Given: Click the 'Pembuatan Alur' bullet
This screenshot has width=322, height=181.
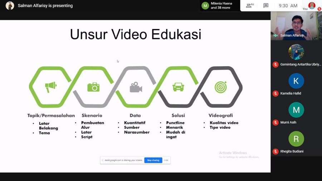Looking at the screenshot, I should [93, 125].
